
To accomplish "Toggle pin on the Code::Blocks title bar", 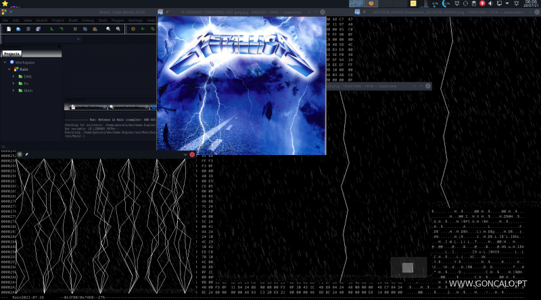I will [x=11, y=12].
